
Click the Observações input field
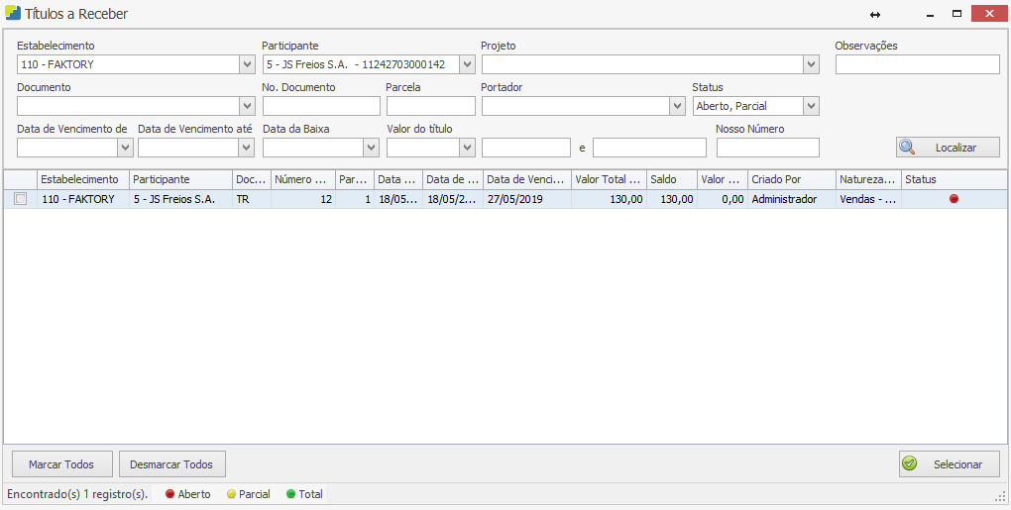pos(917,64)
